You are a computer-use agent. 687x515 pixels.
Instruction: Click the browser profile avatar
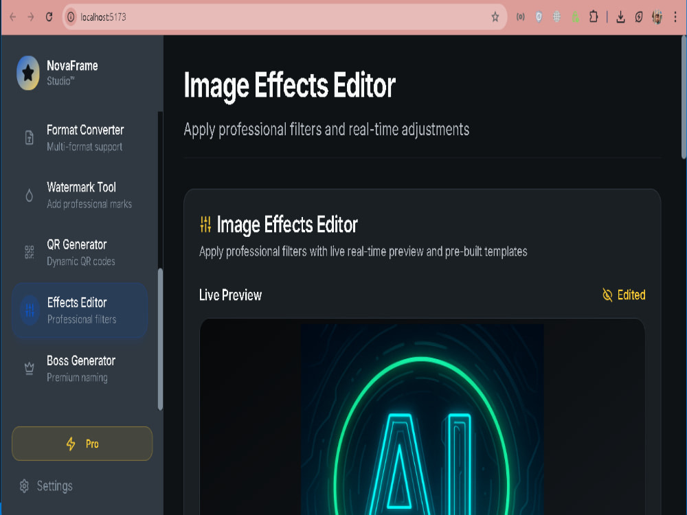[657, 17]
